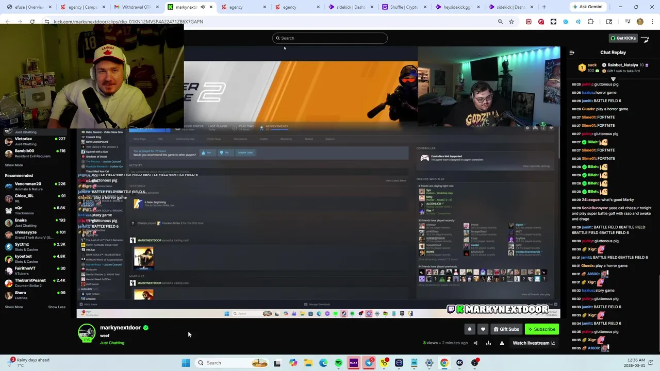Click the clip video player
The height and width of the screenshot is (371, 660).
(318, 182)
